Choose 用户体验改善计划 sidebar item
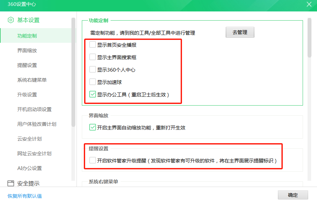Image resolution: width=317 pixels, height=203 pixels. [37, 124]
